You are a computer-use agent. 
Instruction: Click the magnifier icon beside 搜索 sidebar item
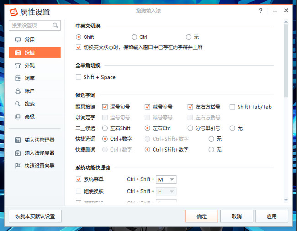click(x=18, y=104)
